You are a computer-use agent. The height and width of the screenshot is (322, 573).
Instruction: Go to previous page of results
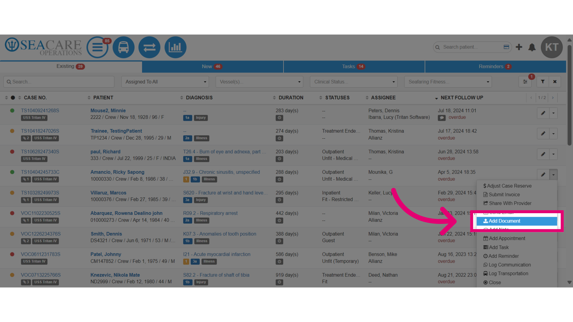531,98
